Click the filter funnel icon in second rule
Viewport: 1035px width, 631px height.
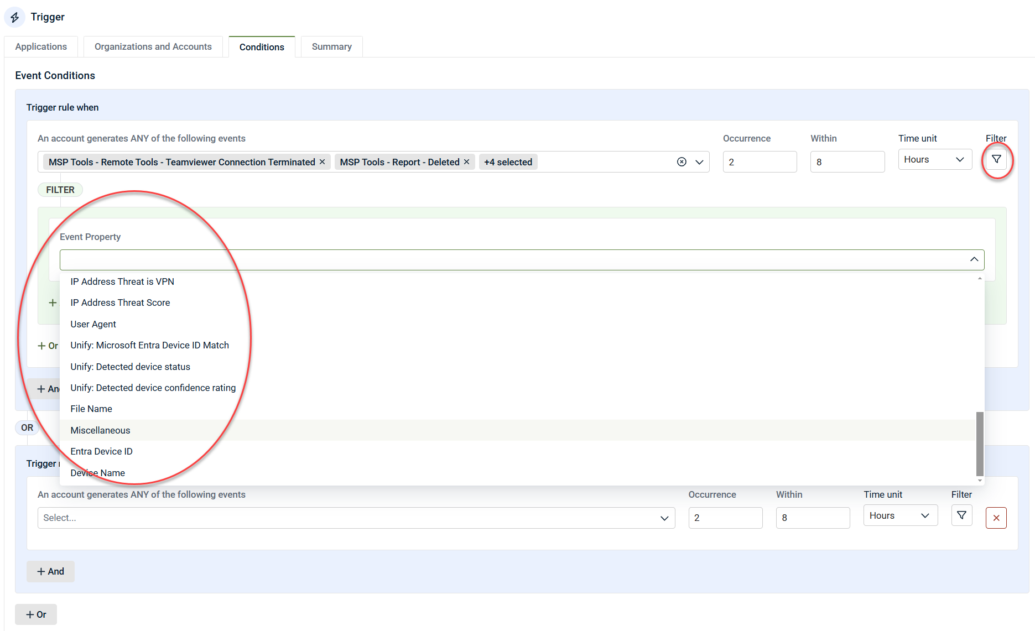click(961, 515)
